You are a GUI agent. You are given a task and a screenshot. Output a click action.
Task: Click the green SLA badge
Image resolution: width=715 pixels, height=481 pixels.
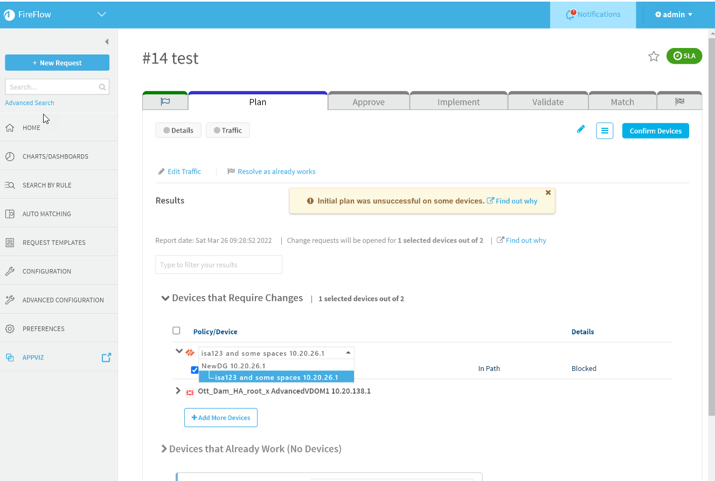tap(684, 56)
